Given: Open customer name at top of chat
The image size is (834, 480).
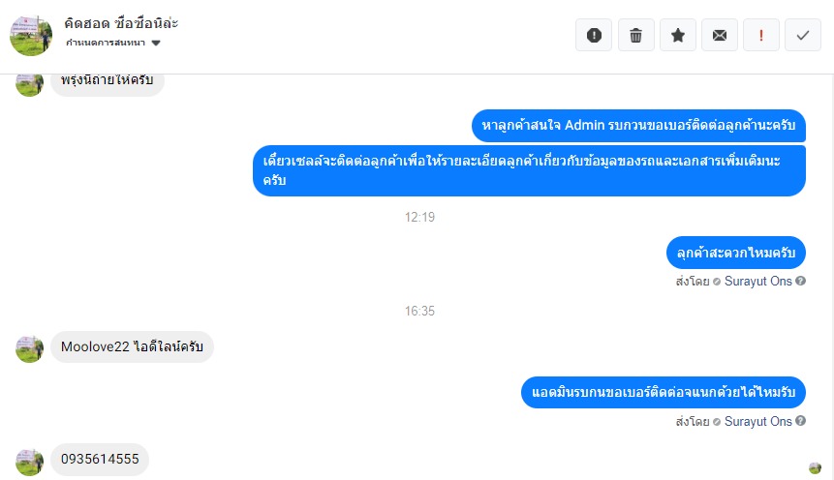Looking at the screenshot, I should click(120, 22).
